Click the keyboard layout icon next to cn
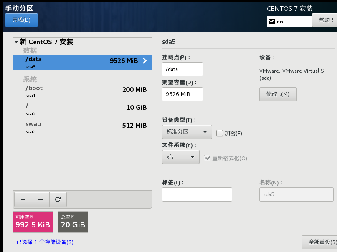337x252 pixels. [x=272, y=22]
